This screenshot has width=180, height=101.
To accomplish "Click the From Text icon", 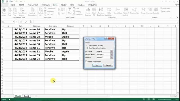I will pyautogui.click(x=15, y=12).
